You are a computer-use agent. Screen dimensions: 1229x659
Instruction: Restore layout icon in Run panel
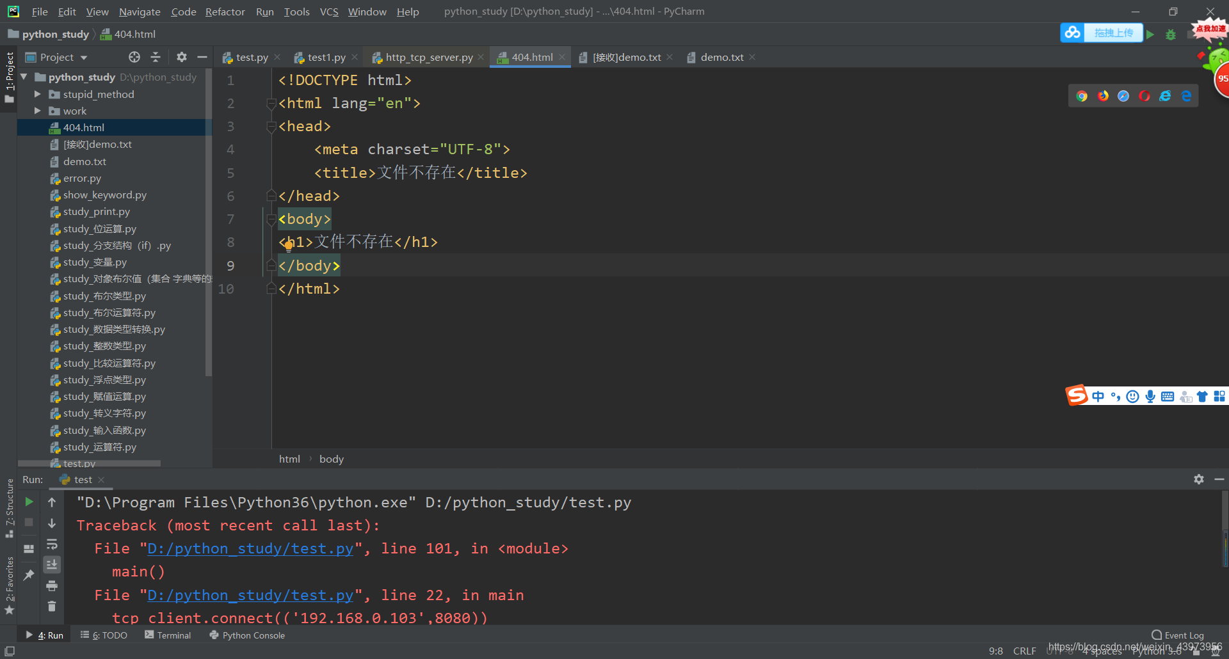(29, 549)
